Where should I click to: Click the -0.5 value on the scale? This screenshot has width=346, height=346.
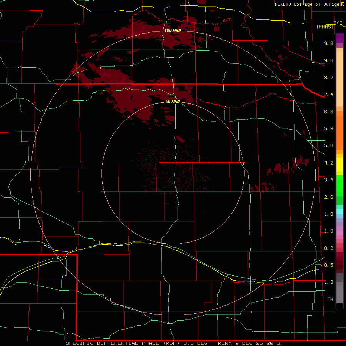pyautogui.click(x=328, y=265)
